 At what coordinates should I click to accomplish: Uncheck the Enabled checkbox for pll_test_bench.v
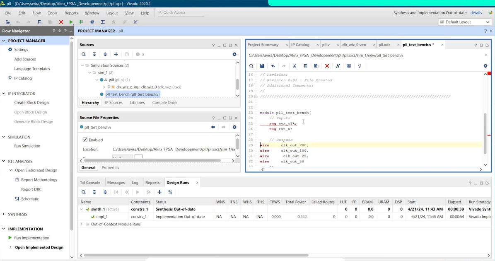(85, 140)
